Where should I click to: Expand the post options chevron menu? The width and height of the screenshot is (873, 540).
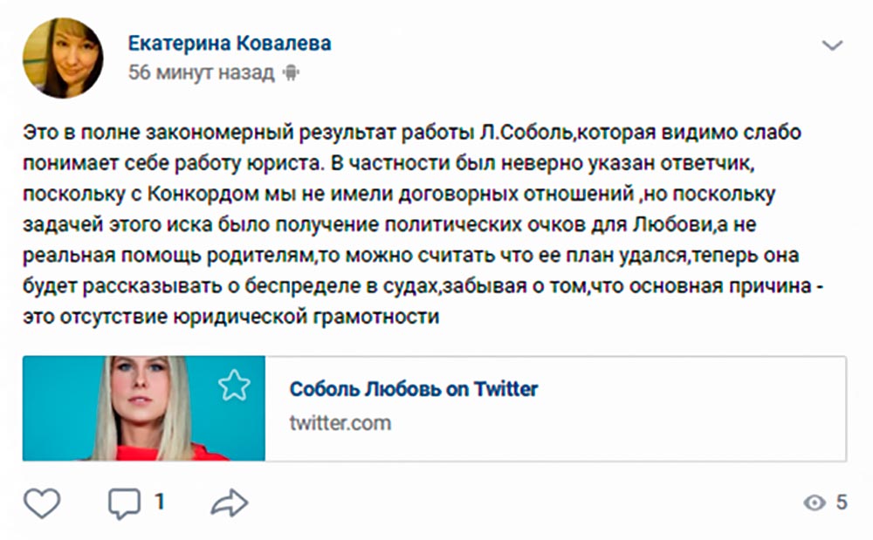tap(832, 45)
